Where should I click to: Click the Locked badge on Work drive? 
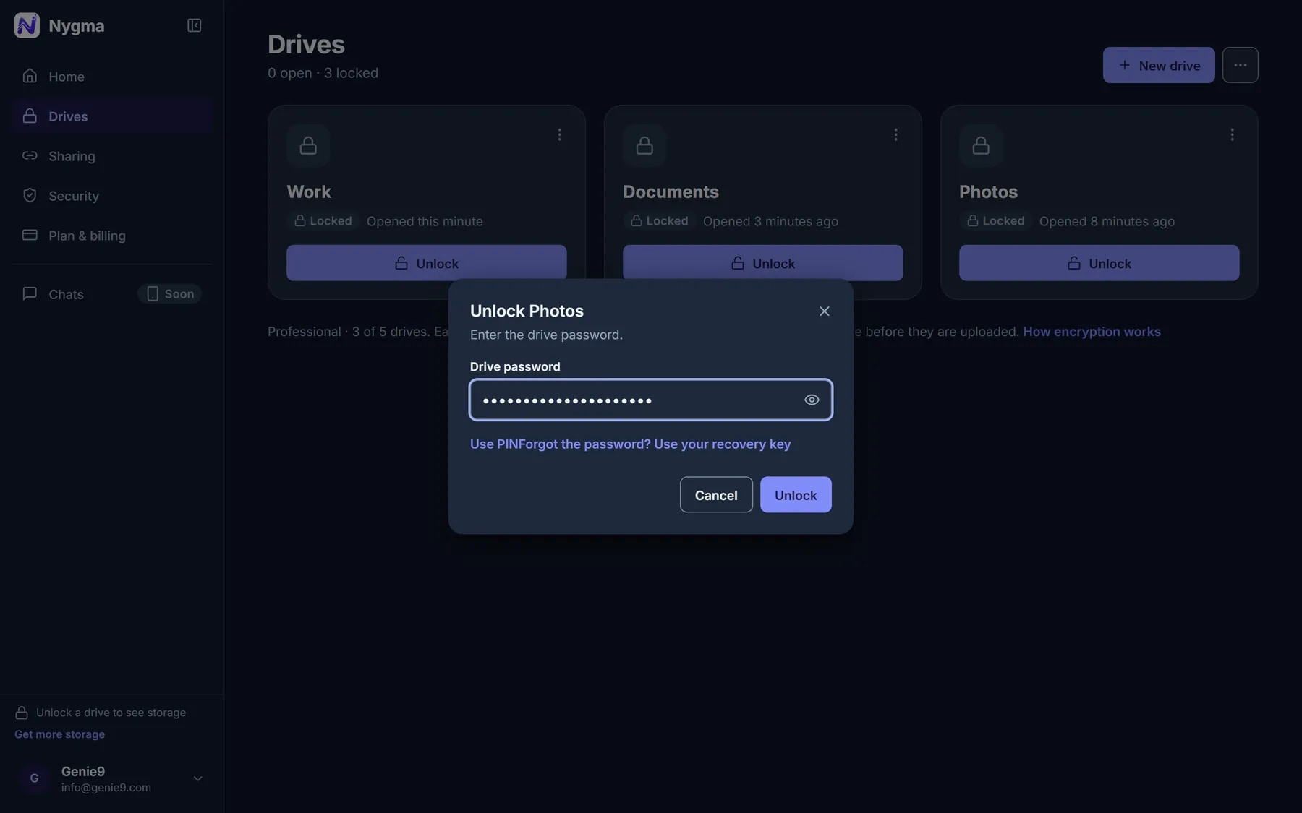tap(323, 221)
